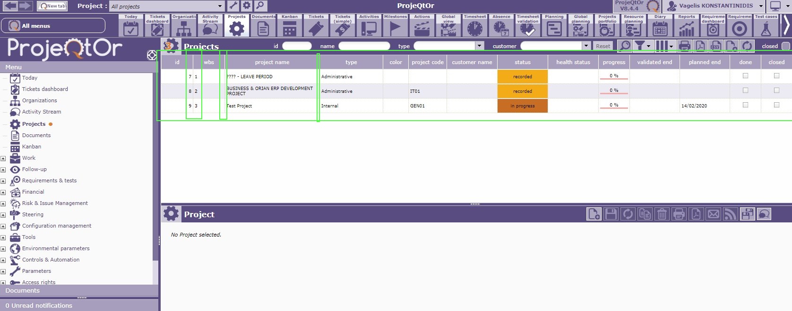Viewport: 792px width, 311px height.
Task: Create a new project from the list toolbar
Action: 731,46
